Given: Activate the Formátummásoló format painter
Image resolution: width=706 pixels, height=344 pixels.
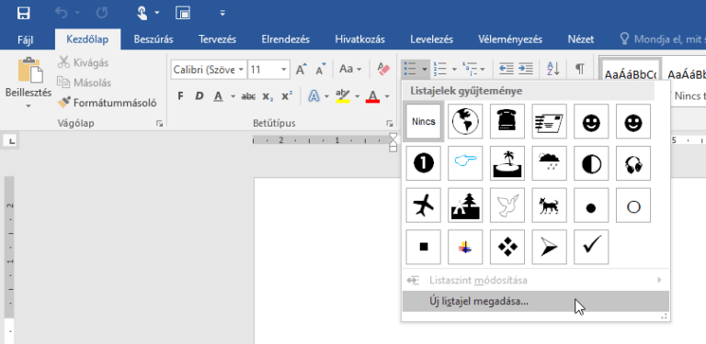Looking at the screenshot, I should [108, 103].
